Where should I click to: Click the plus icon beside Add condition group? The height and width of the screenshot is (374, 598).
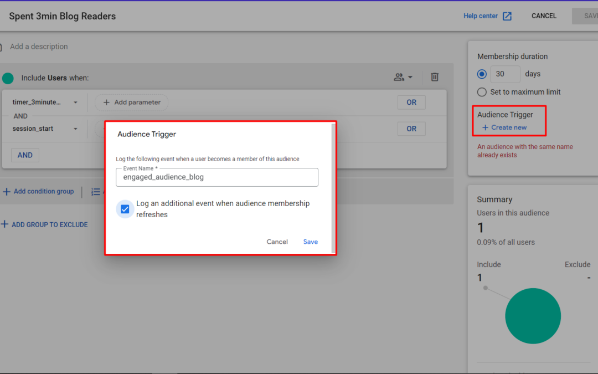(x=7, y=192)
